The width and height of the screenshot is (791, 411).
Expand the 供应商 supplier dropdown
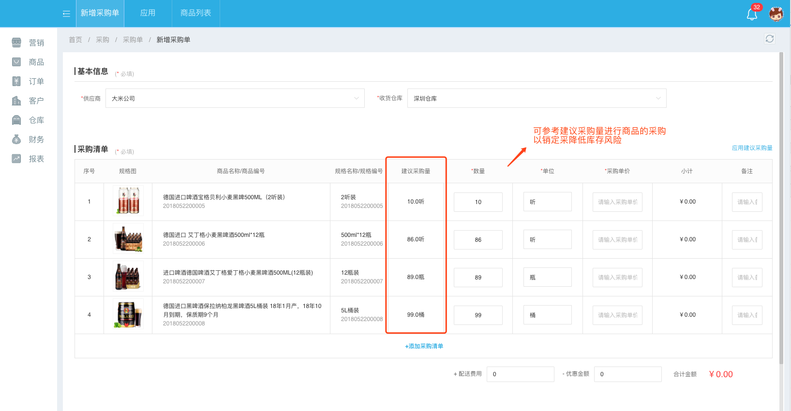coord(235,98)
